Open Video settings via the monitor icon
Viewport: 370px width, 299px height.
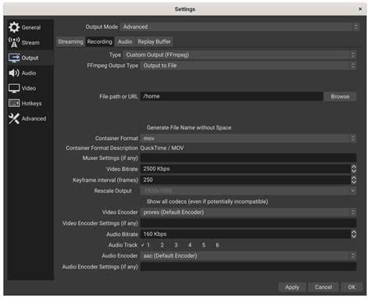pos(14,88)
